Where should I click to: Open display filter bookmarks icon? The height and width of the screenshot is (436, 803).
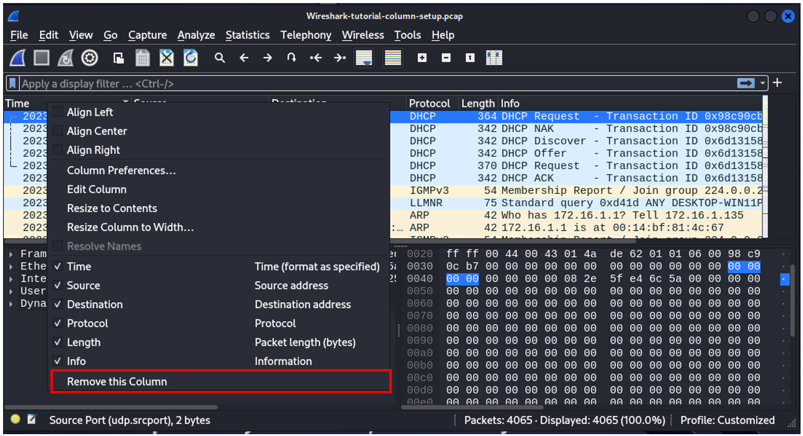(x=13, y=83)
